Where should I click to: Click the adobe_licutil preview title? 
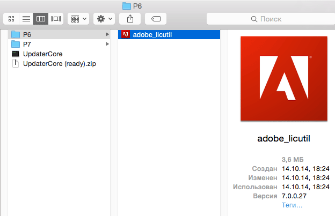pyautogui.click(x=283, y=139)
